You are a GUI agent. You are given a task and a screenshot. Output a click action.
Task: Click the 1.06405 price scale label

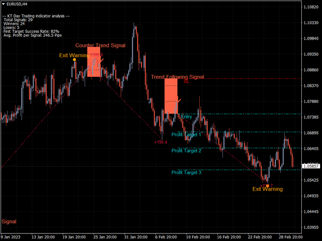311,149
